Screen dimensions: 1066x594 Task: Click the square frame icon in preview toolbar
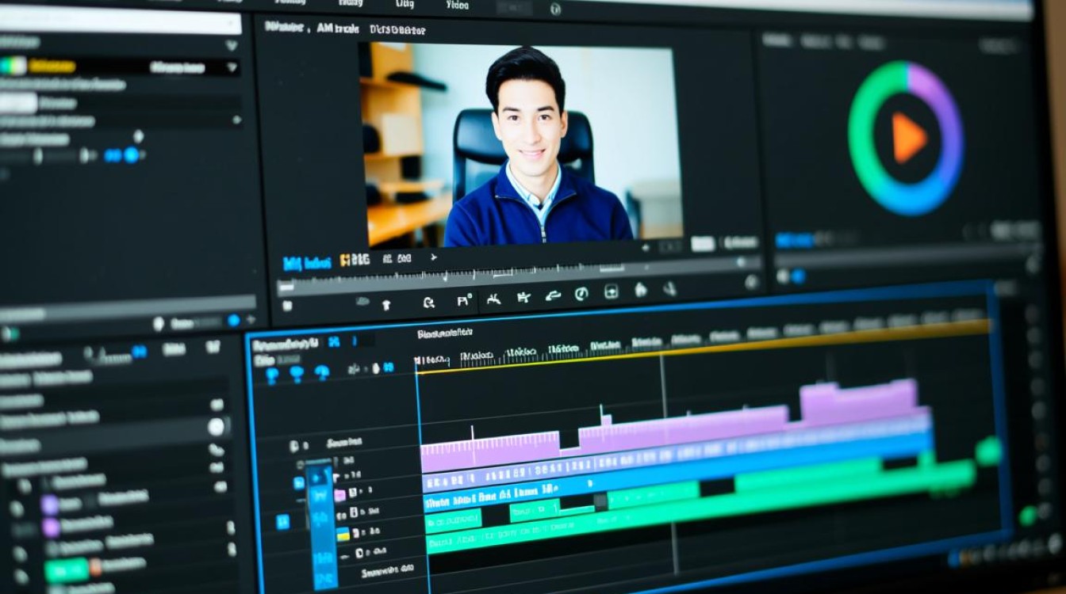[611, 291]
